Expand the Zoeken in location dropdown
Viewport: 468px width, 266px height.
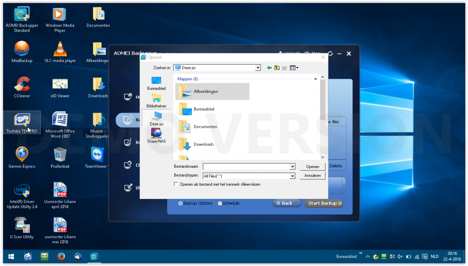258,68
